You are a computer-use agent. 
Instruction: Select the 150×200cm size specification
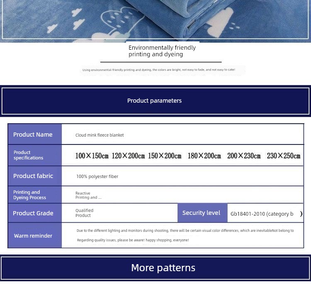(165, 156)
